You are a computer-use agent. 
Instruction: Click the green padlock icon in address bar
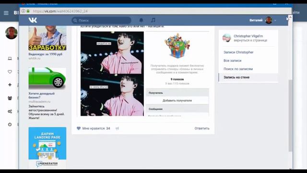[x=28, y=11]
